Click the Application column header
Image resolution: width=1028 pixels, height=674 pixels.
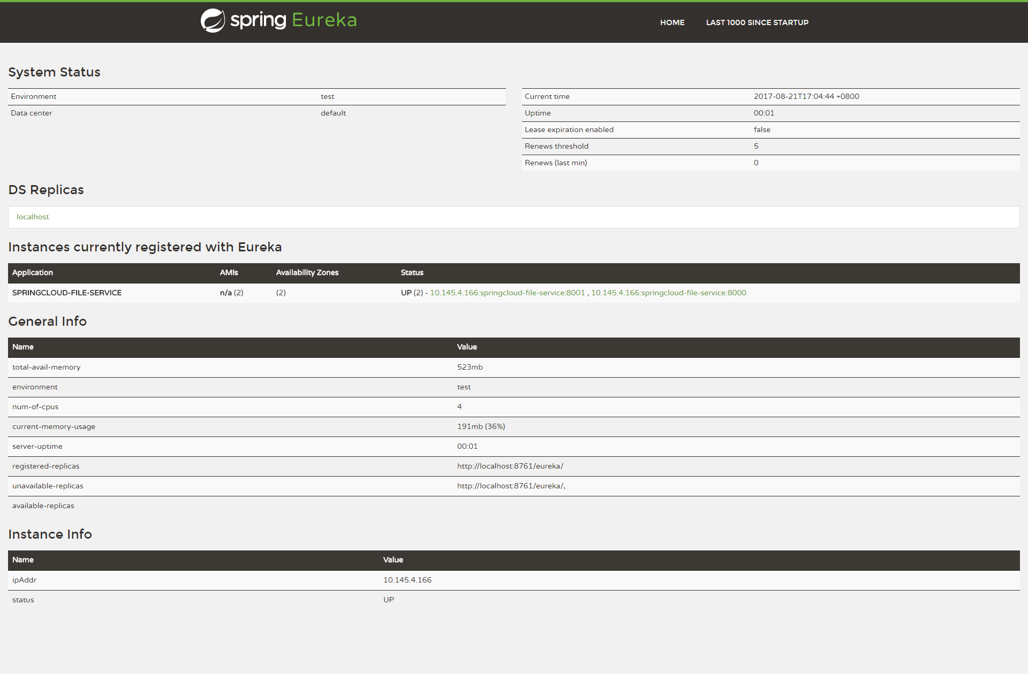point(33,272)
